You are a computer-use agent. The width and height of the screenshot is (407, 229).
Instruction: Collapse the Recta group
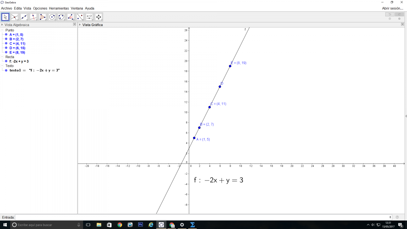(x=2, y=57)
